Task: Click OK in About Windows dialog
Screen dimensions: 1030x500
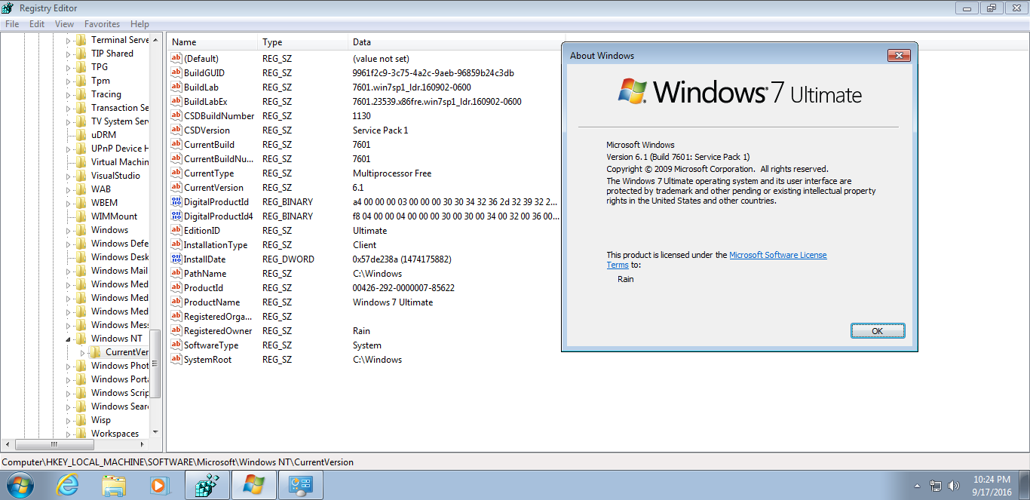Action: (x=877, y=331)
